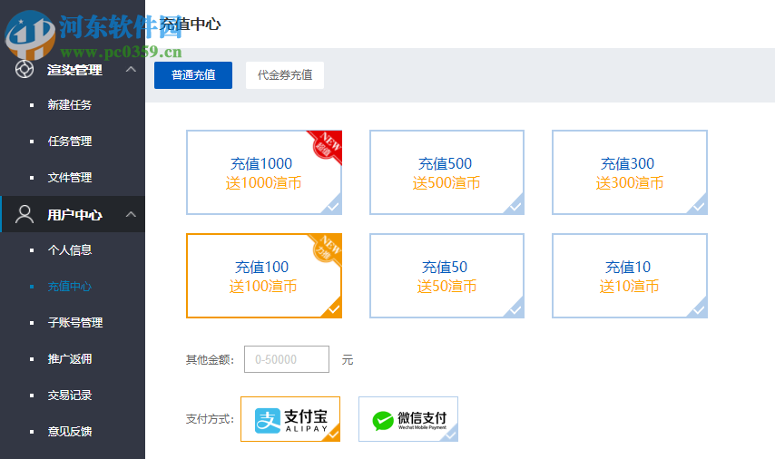Choose 微信支付 WeChat as payment method
The height and width of the screenshot is (459, 775).
(x=408, y=419)
